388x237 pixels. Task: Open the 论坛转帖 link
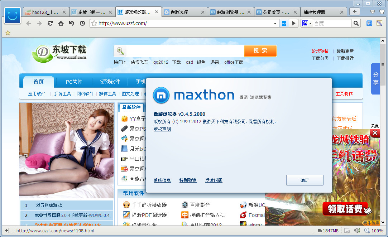click(320, 51)
